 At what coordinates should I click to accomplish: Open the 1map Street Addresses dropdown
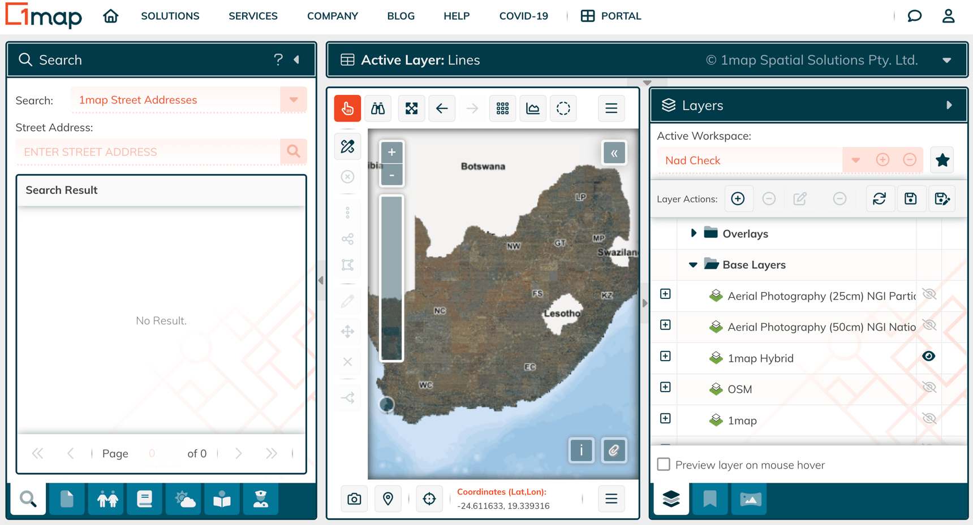pyautogui.click(x=293, y=100)
